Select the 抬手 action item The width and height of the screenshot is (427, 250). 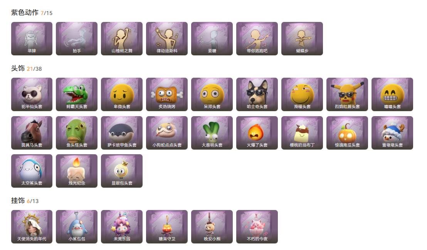[x=77, y=38]
